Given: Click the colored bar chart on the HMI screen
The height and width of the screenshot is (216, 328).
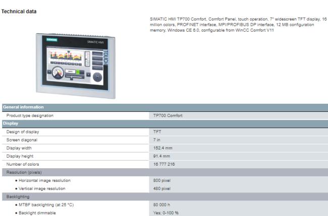Looking at the screenshot, I should pyautogui.click(x=67, y=54).
